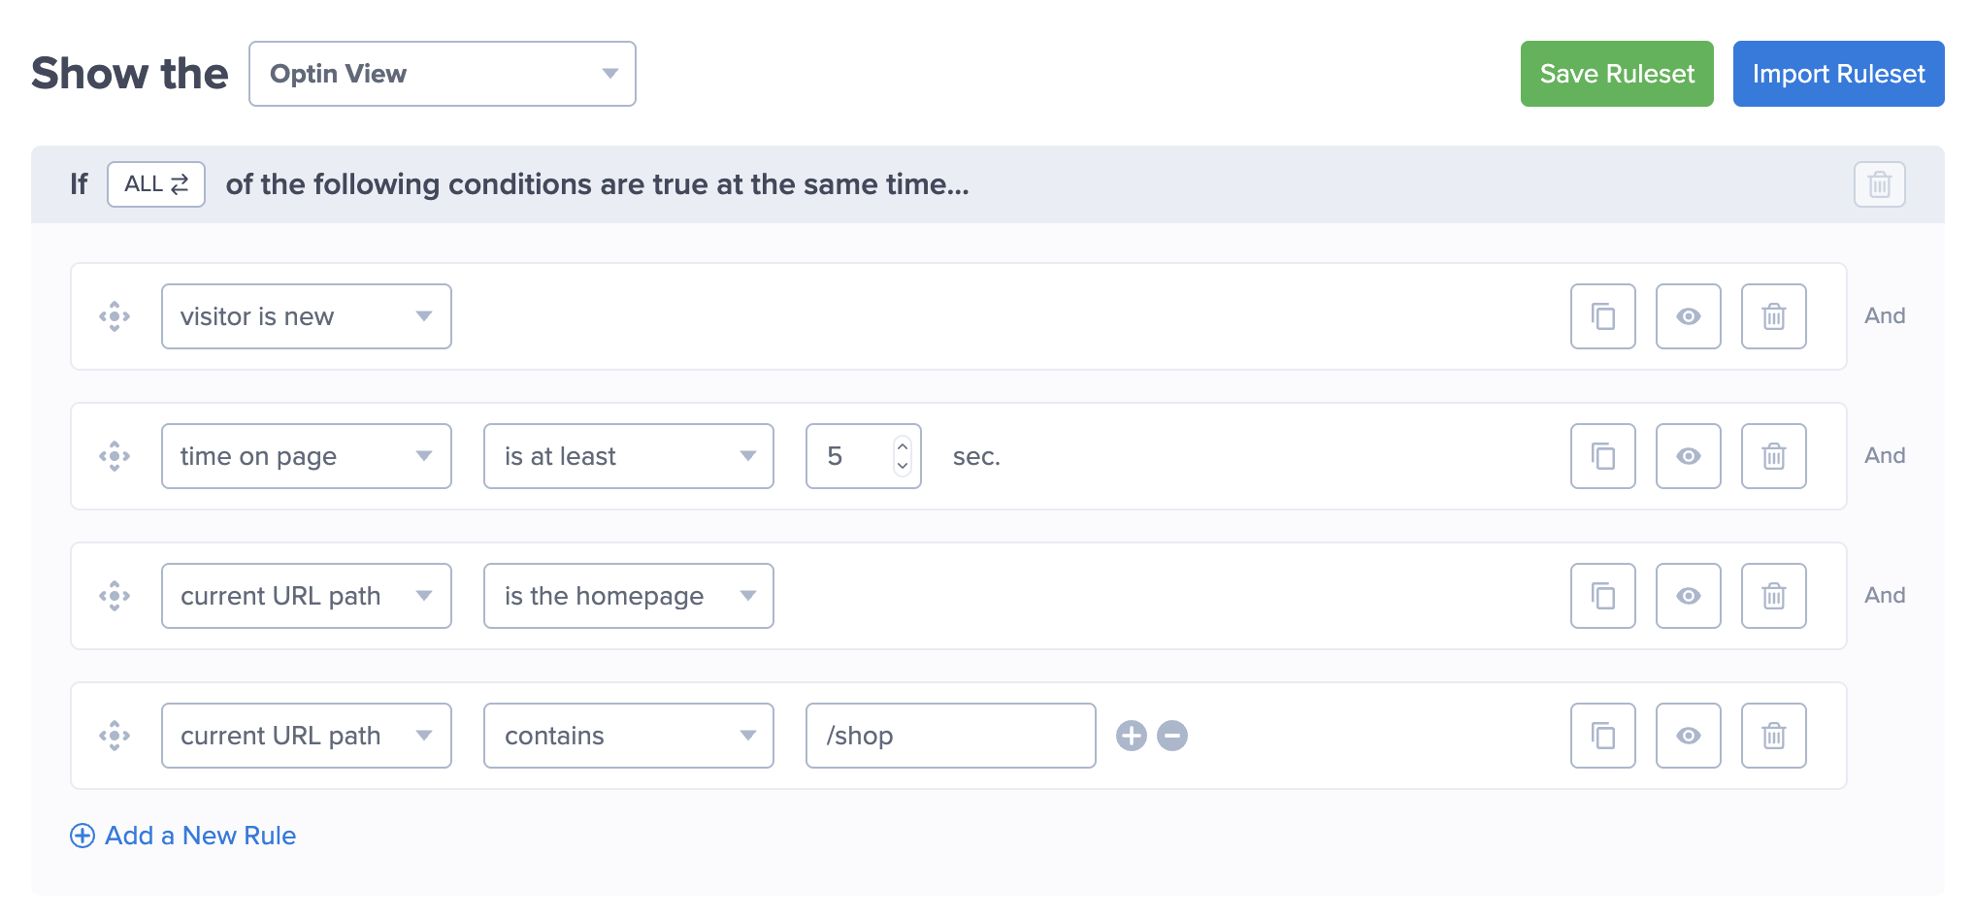1974x920 pixels.
Task: Click the Import Ruleset button
Action: pos(1838,74)
